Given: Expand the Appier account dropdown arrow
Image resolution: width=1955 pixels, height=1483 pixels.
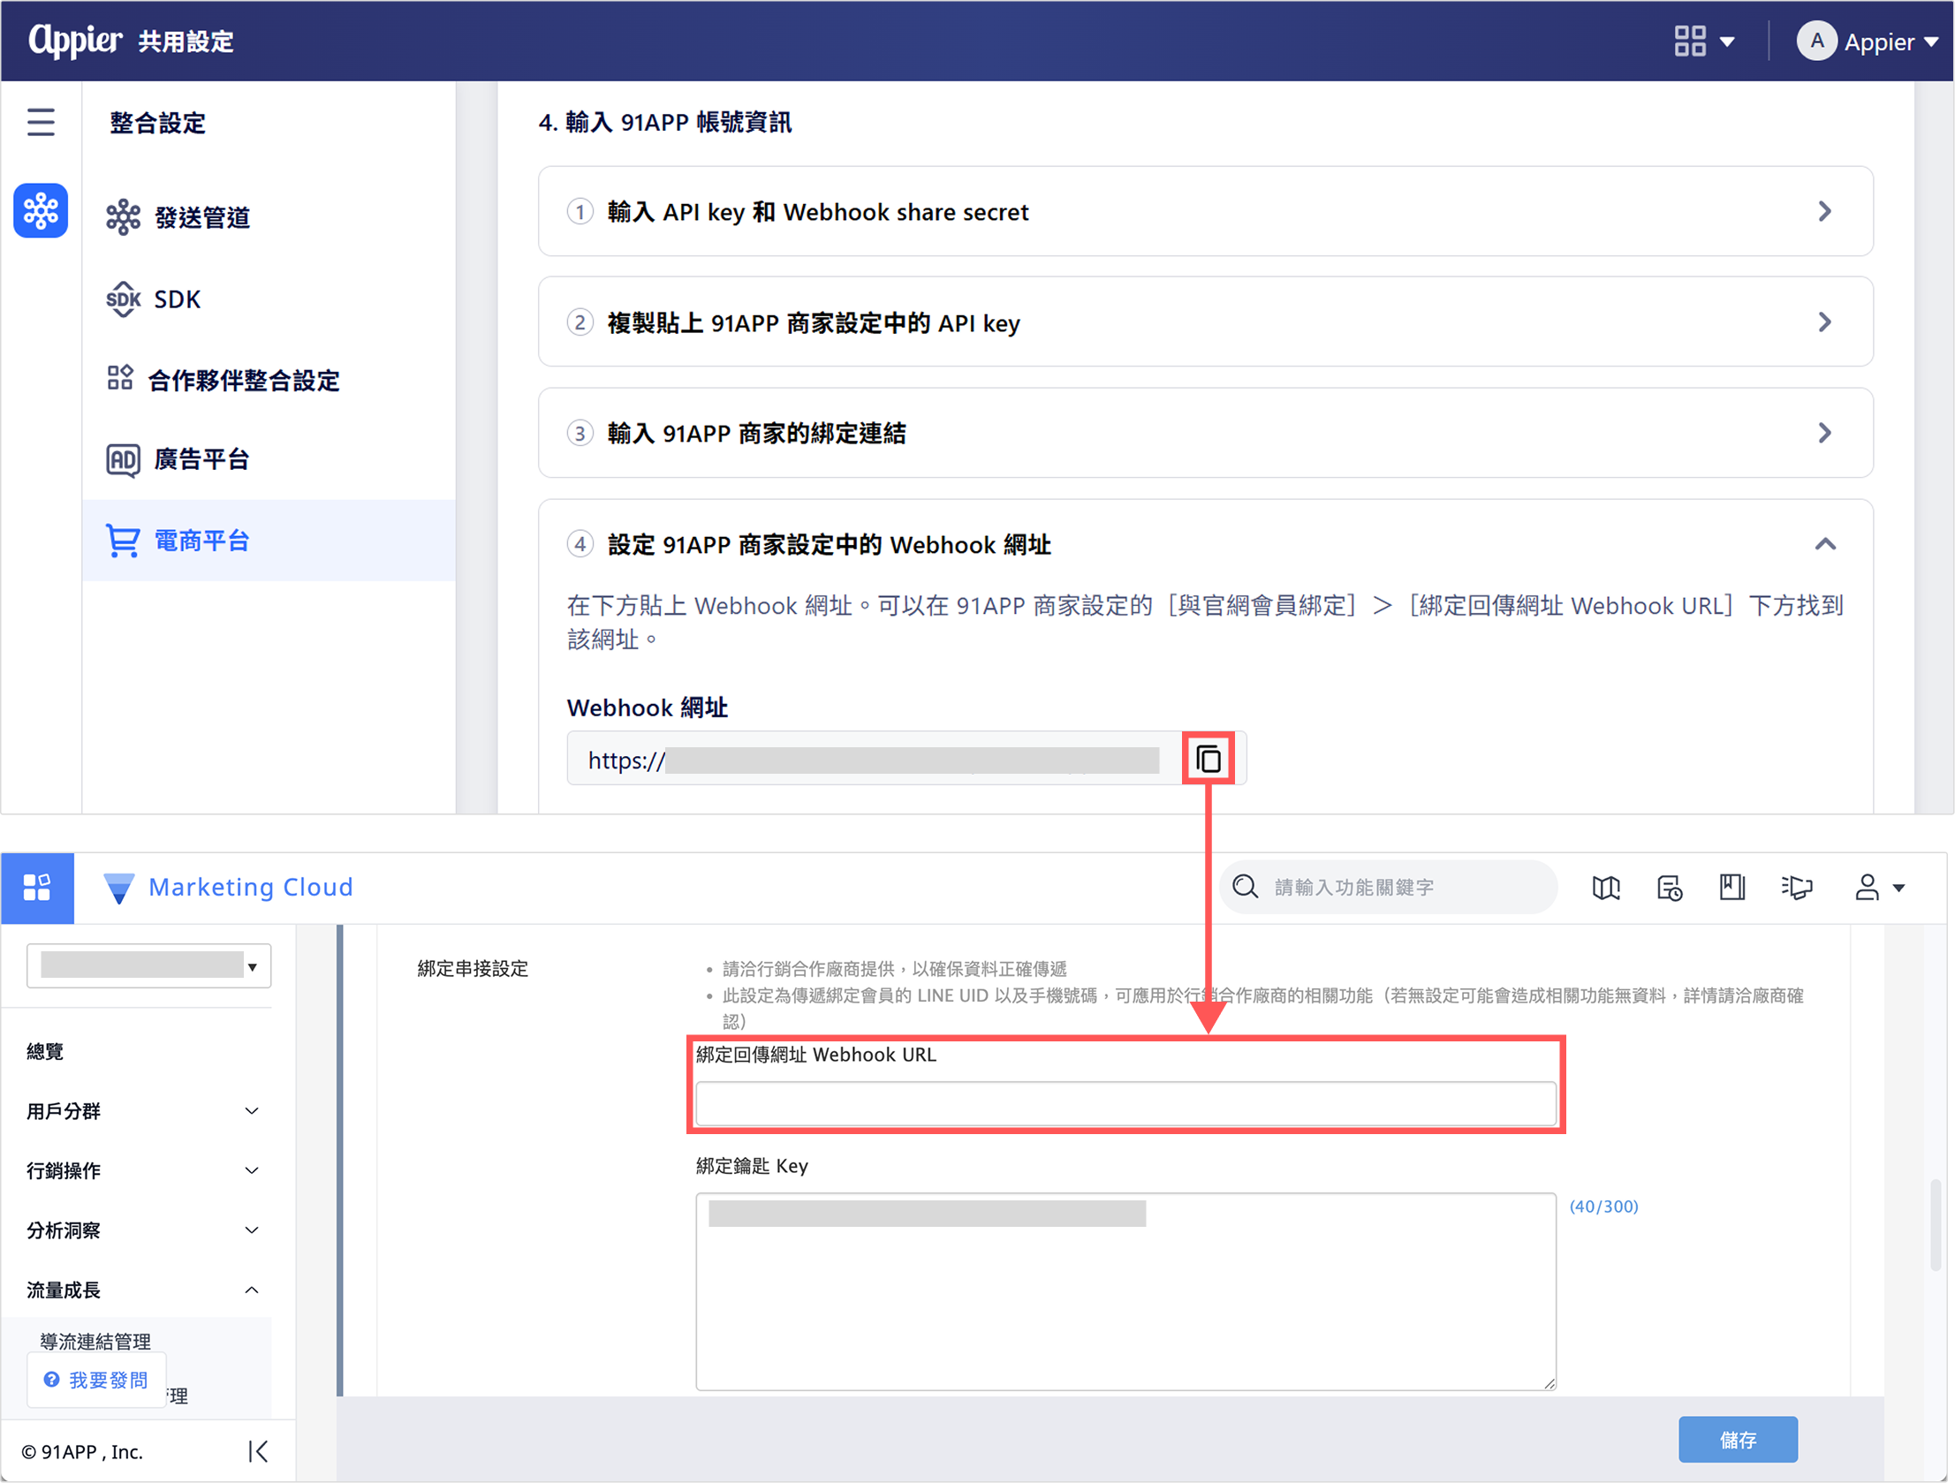Looking at the screenshot, I should (1930, 42).
